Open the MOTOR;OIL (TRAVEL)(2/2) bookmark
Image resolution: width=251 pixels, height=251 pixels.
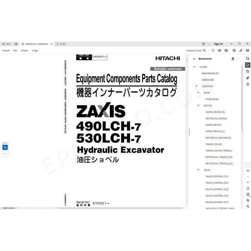click(x=219, y=164)
